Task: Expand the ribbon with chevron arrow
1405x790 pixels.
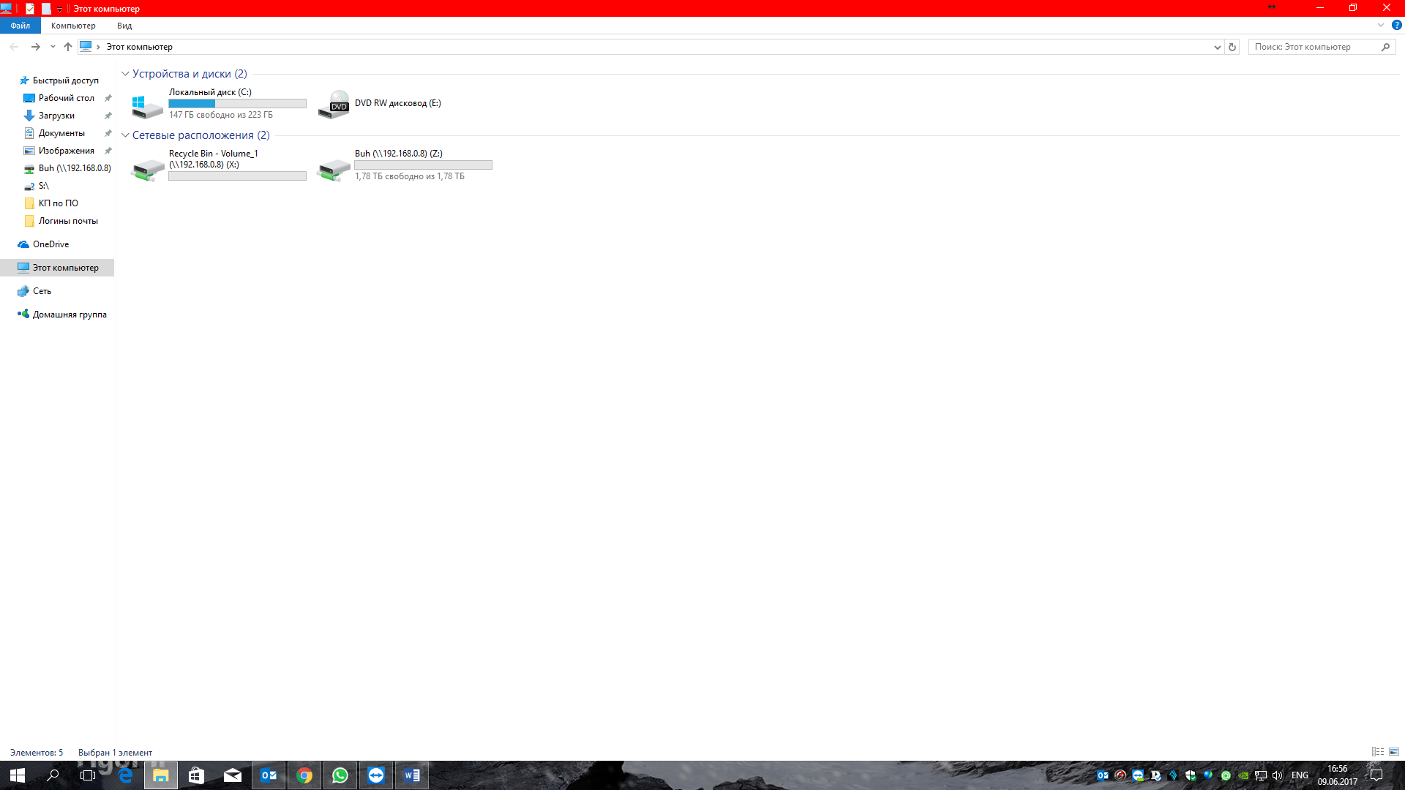Action: (1381, 25)
